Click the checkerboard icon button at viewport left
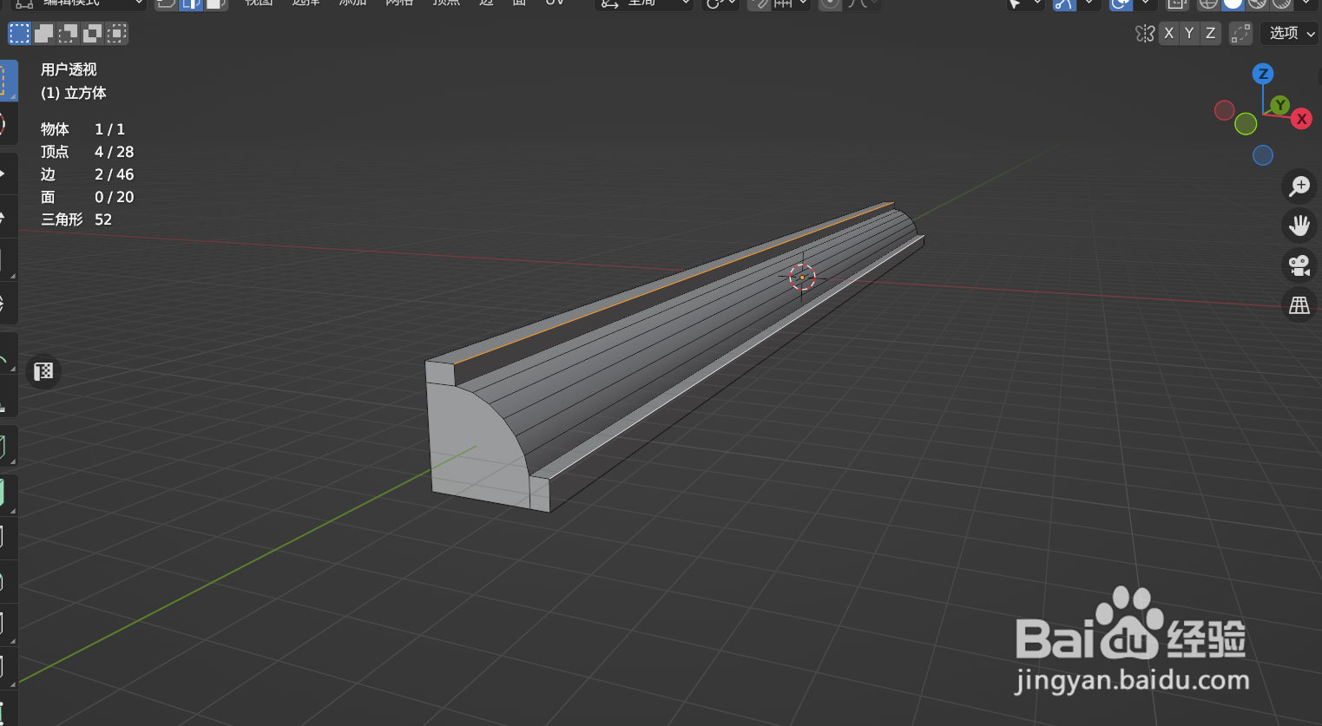 43,372
